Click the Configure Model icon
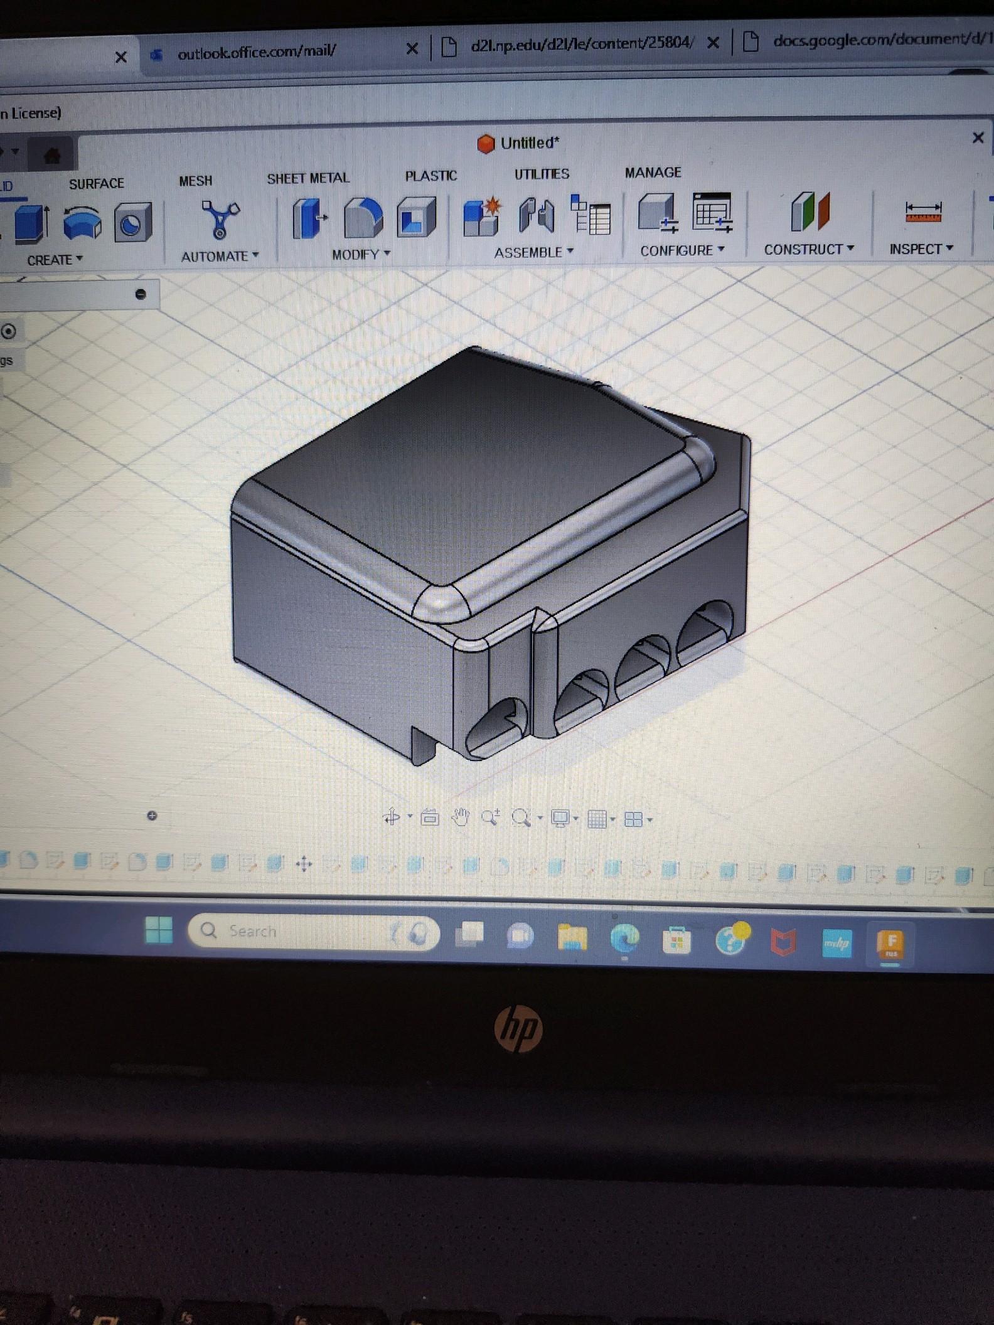The height and width of the screenshot is (1325, 994). point(658,212)
